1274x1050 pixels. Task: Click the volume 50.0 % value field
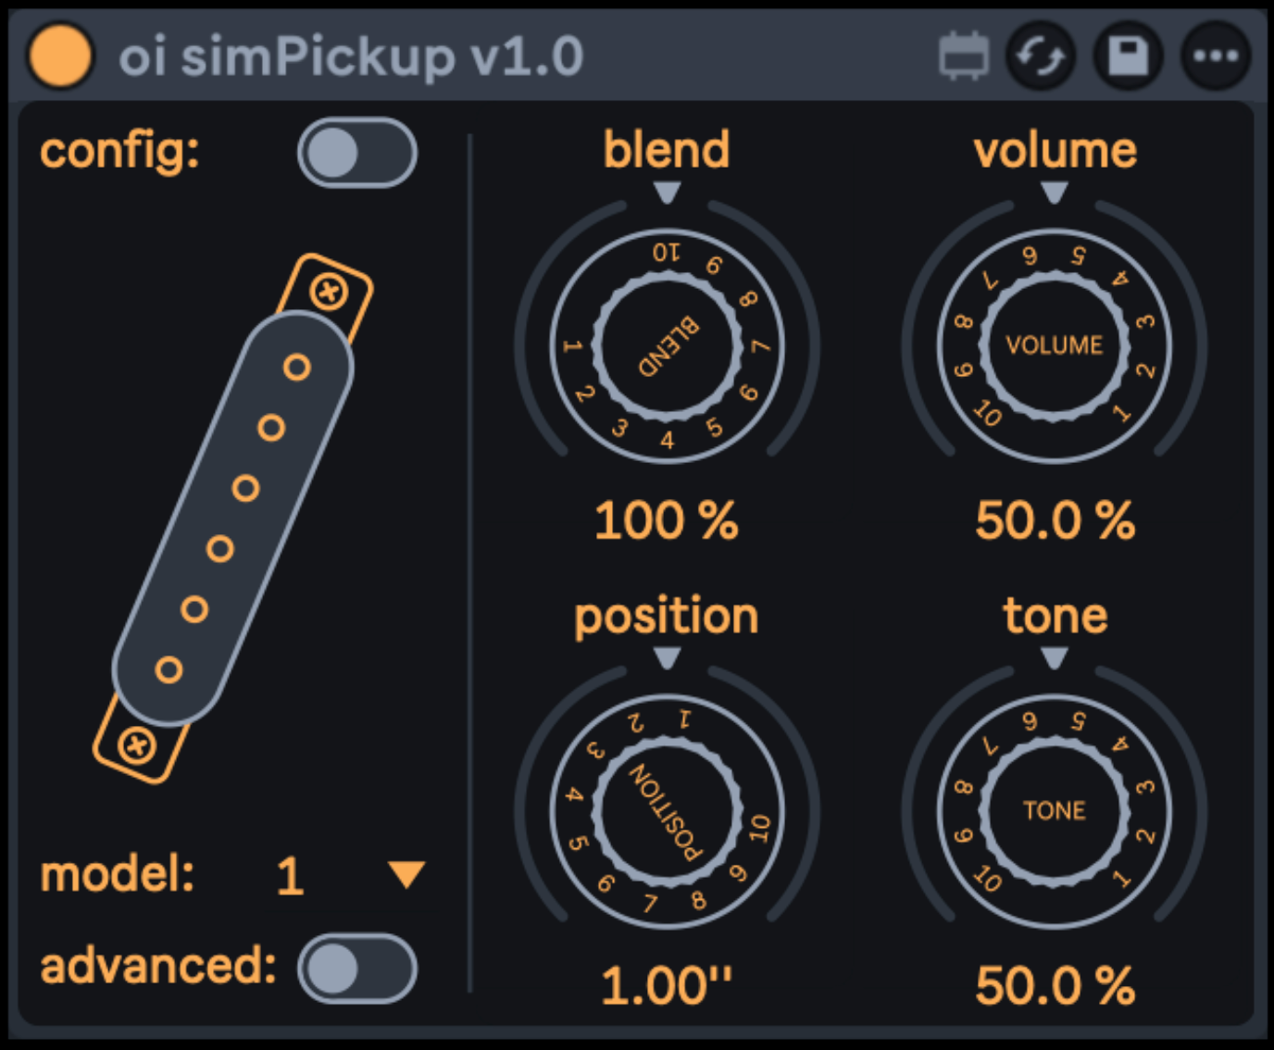tap(1055, 520)
